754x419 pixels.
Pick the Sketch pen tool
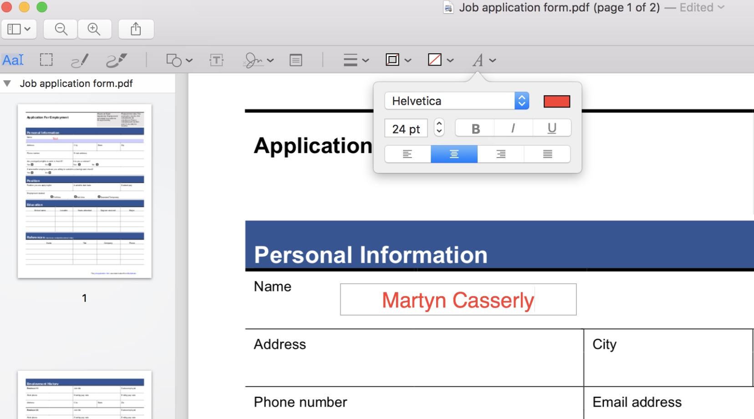(80, 60)
